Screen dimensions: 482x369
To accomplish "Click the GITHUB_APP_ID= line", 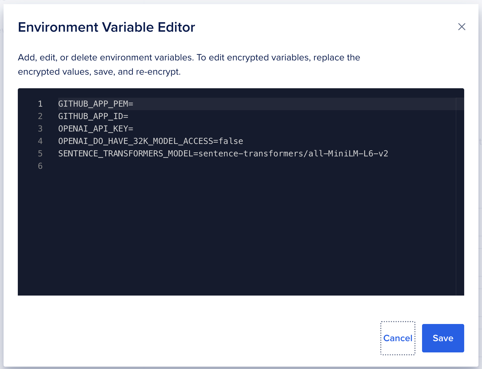I will (x=93, y=116).
